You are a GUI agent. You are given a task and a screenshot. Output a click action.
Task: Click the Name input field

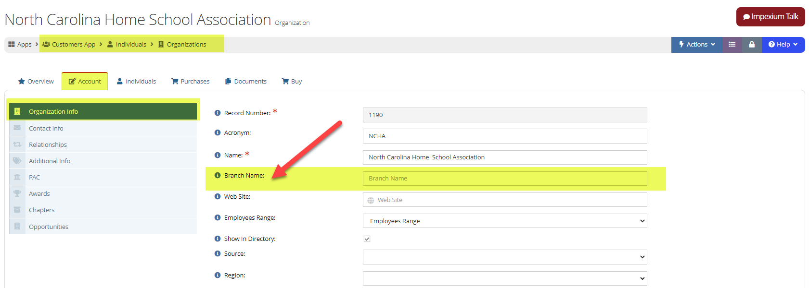click(x=505, y=157)
